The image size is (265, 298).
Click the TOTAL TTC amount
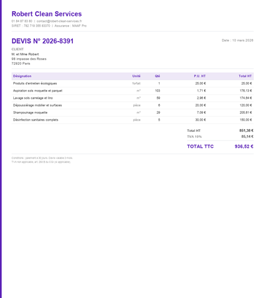coord(244,146)
